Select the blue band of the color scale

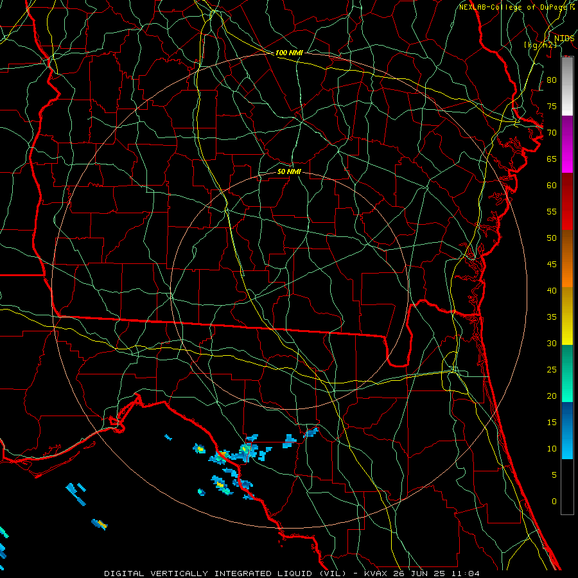pyautogui.click(x=567, y=430)
